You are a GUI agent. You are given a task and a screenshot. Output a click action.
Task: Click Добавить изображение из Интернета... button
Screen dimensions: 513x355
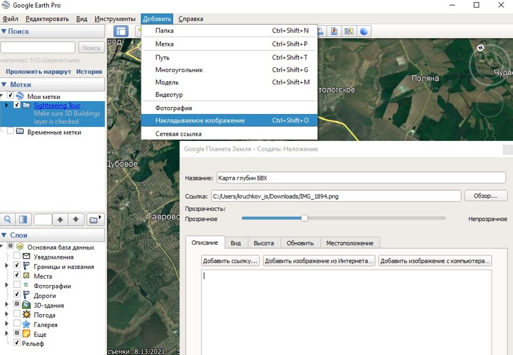point(319,261)
